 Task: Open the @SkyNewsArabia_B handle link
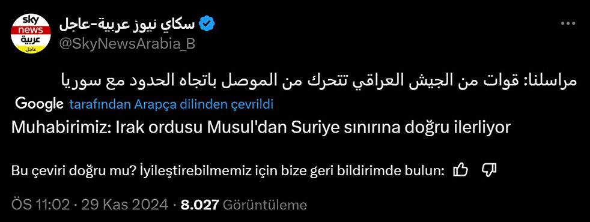127,44
